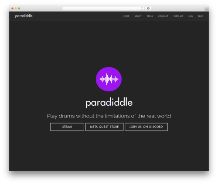Click the yellow minimize window dot
Screen dimensions: 218x184
coord(16,8)
